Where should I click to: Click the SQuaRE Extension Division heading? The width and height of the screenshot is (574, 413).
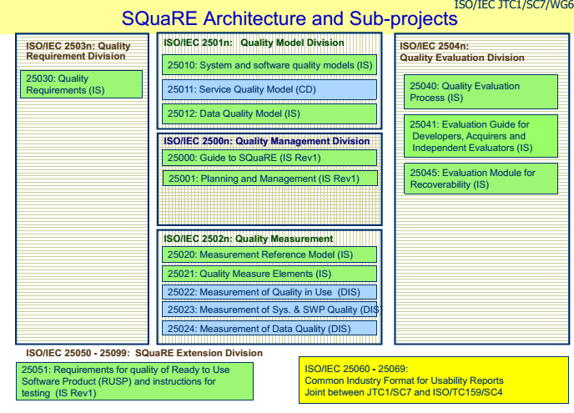click(144, 353)
